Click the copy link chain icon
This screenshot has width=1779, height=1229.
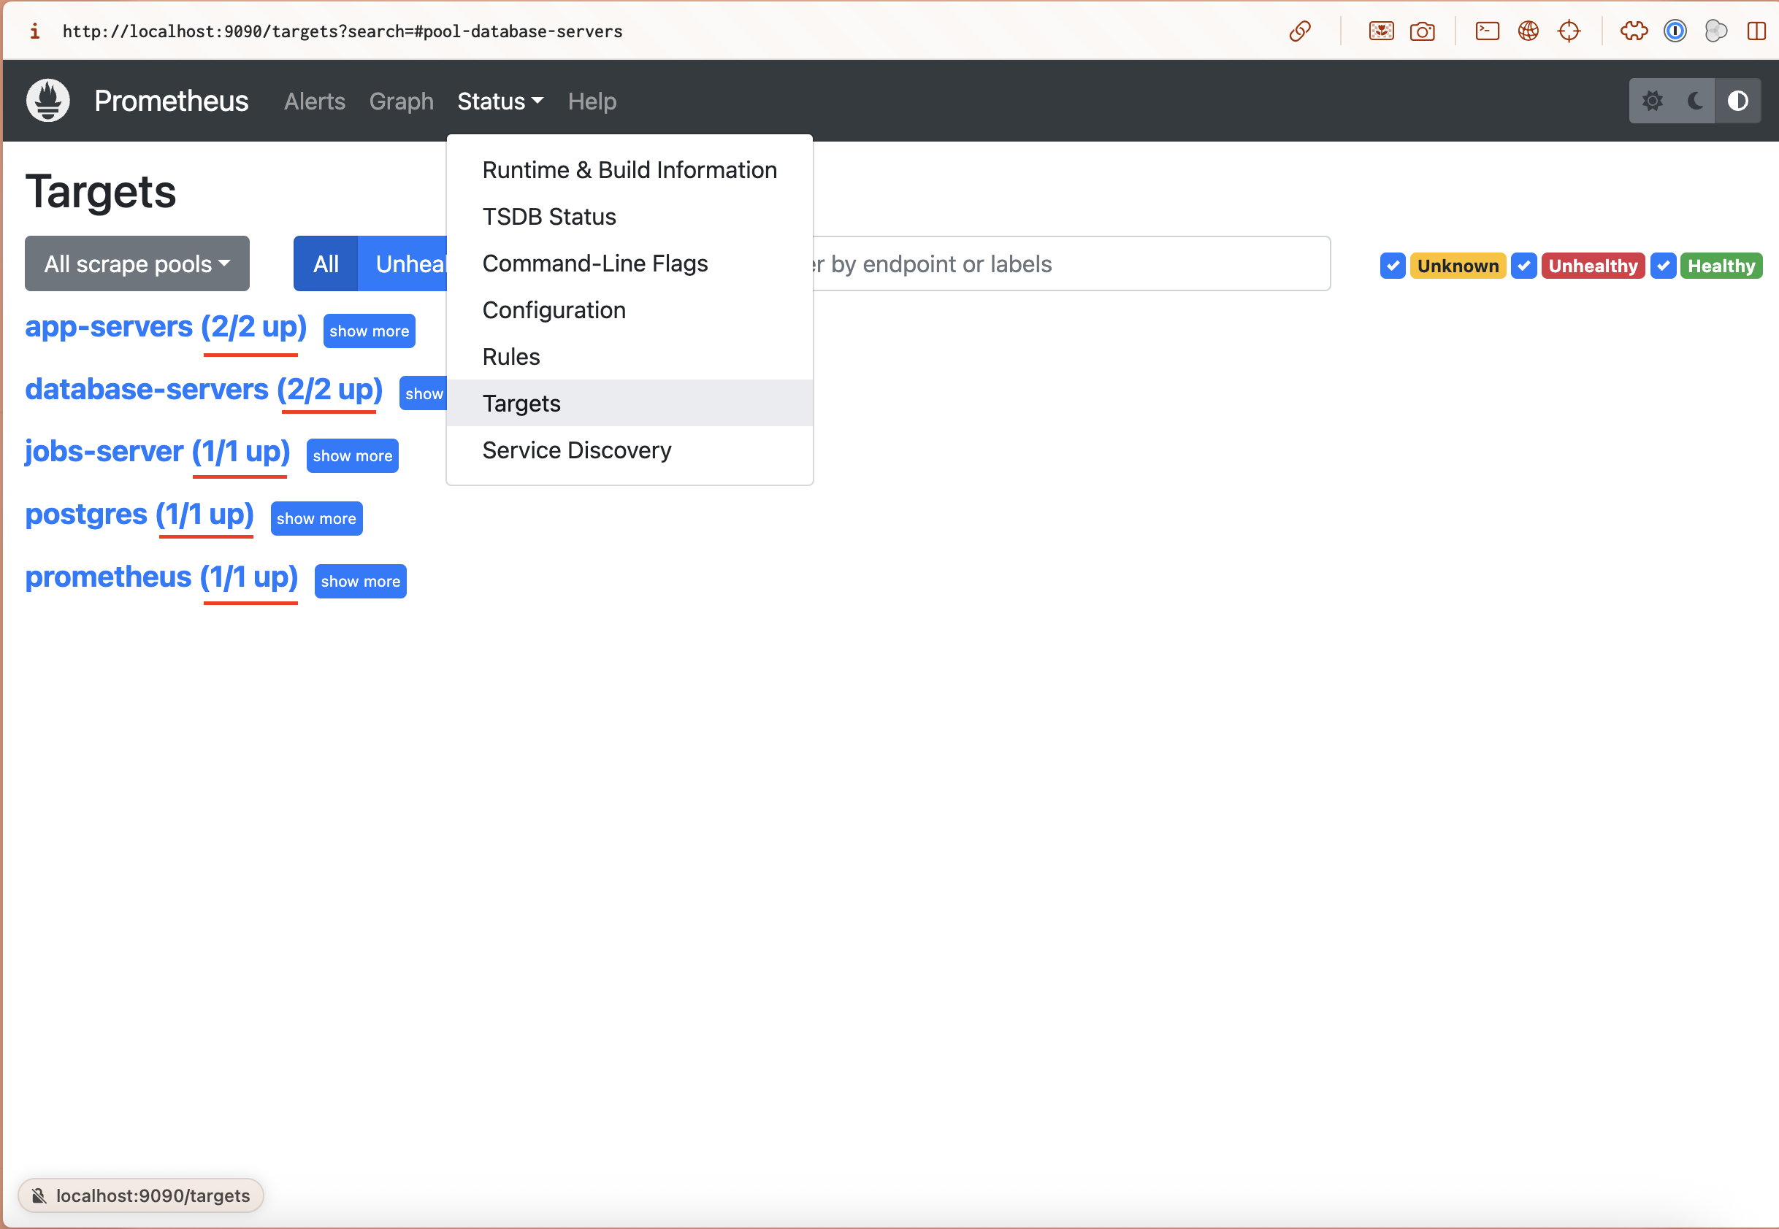pos(1300,31)
